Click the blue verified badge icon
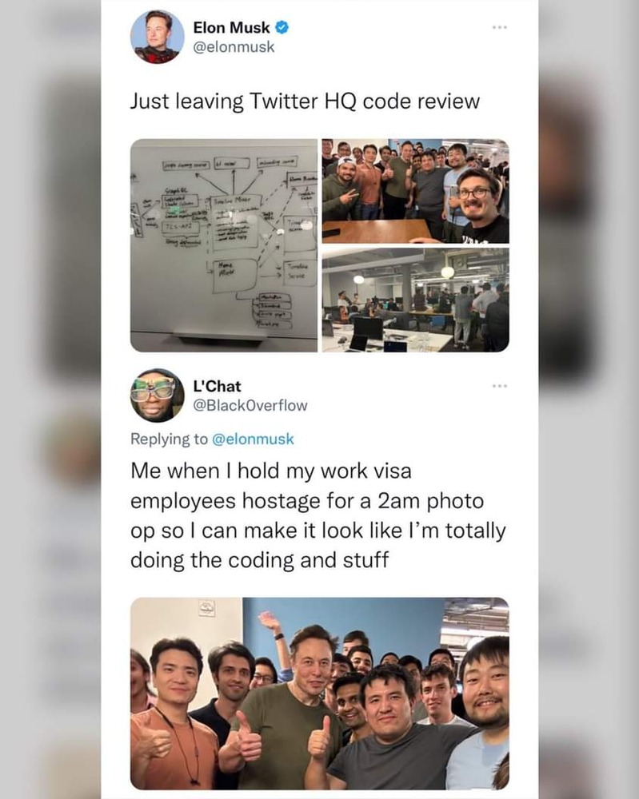 pyautogui.click(x=282, y=27)
